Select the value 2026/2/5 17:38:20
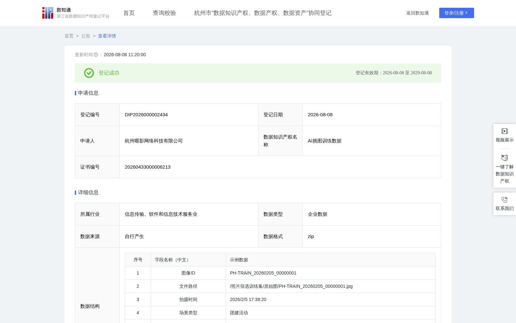 tap(248, 299)
